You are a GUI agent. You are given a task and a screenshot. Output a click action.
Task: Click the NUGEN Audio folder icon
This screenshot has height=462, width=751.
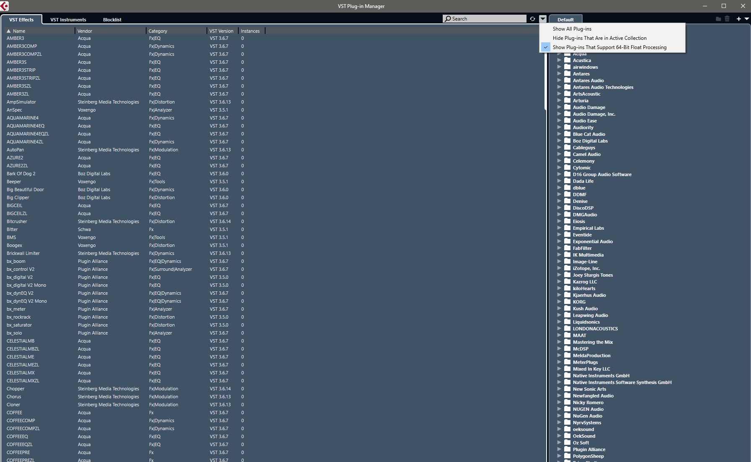(568, 409)
